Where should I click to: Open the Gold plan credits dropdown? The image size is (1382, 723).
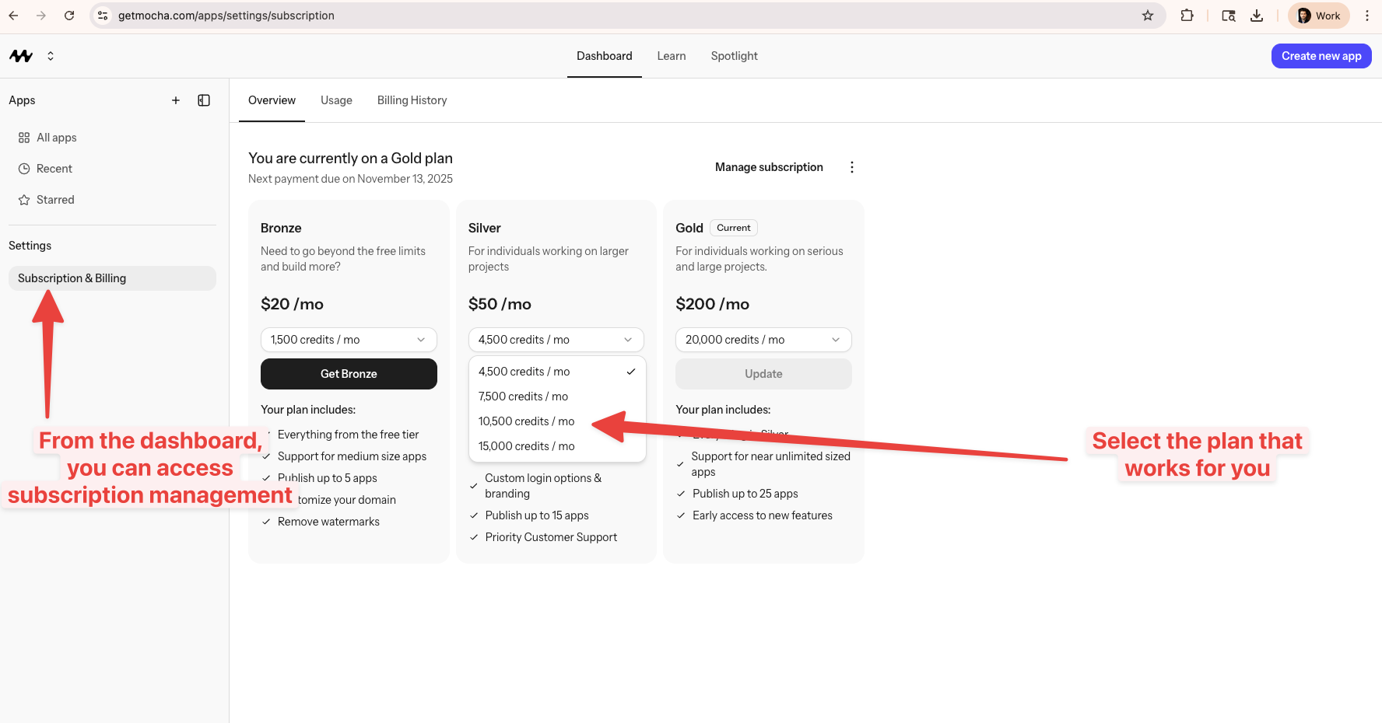click(x=763, y=340)
